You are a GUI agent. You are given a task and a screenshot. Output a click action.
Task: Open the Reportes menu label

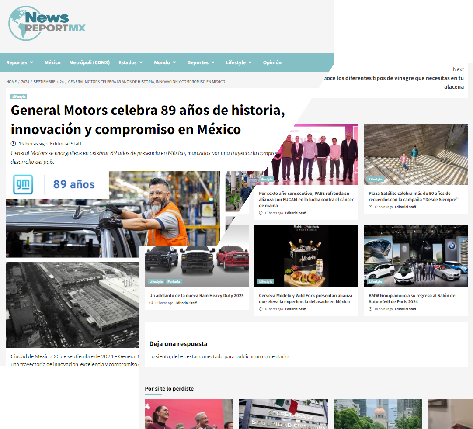[17, 62]
